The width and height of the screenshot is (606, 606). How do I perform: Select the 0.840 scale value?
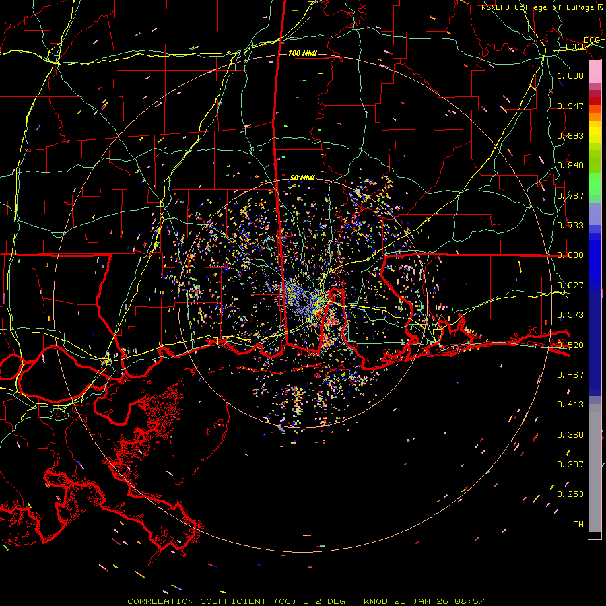click(x=570, y=166)
